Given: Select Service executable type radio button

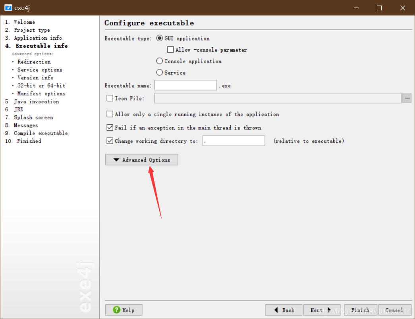Looking at the screenshot, I should pos(159,72).
